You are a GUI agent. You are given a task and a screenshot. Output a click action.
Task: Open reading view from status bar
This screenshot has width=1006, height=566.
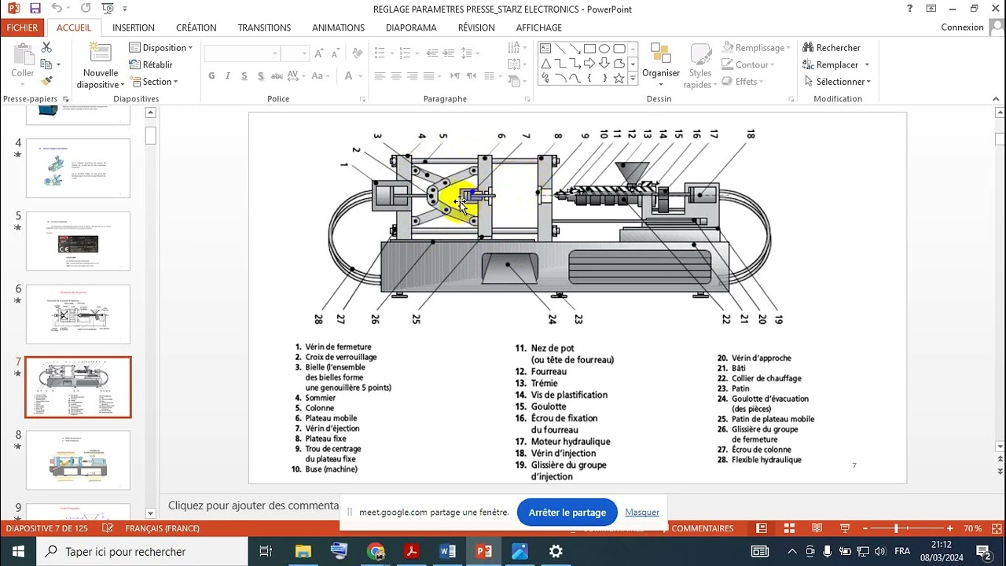pyautogui.click(x=817, y=528)
